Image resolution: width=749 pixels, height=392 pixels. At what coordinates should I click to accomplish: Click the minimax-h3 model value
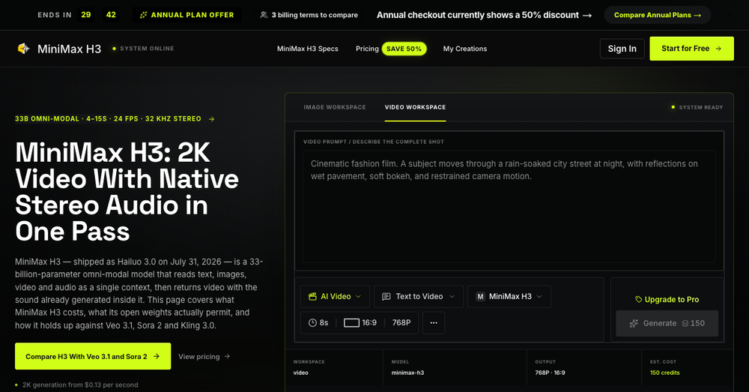(407, 373)
